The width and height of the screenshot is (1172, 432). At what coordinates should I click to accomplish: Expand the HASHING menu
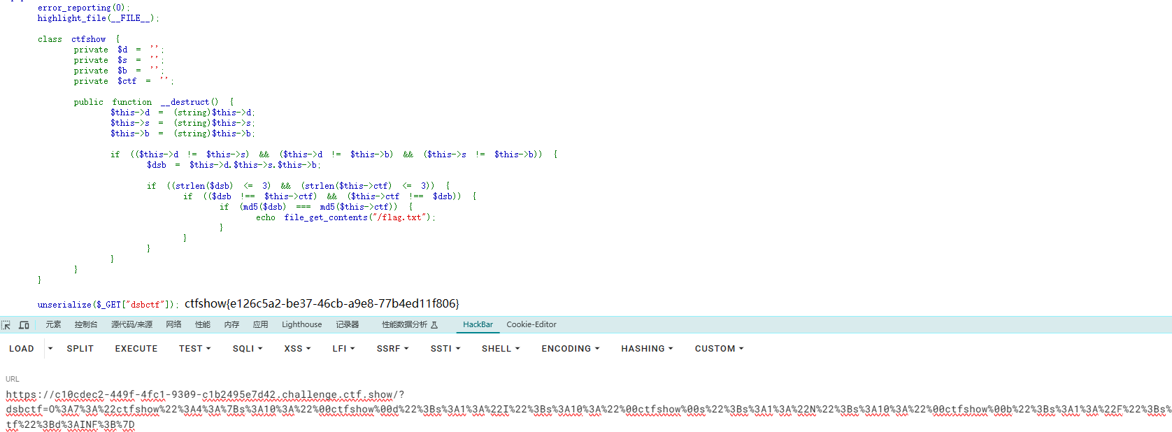[647, 349]
